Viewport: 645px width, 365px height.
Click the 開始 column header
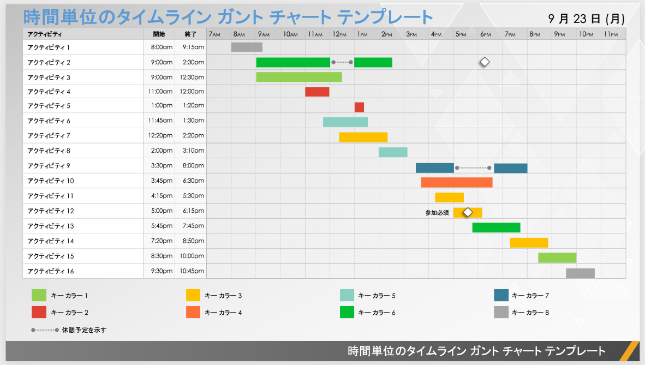coord(159,34)
